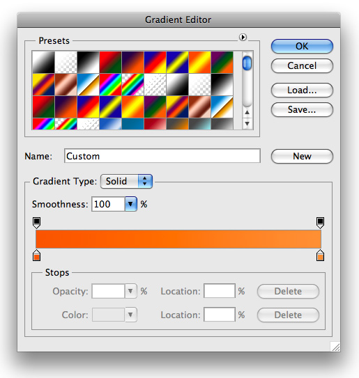Choose the foreground-to-transparent preset in first row
The height and width of the screenshot is (378, 359).
click(x=66, y=62)
